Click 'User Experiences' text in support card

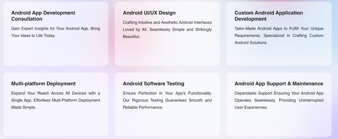(251, 107)
